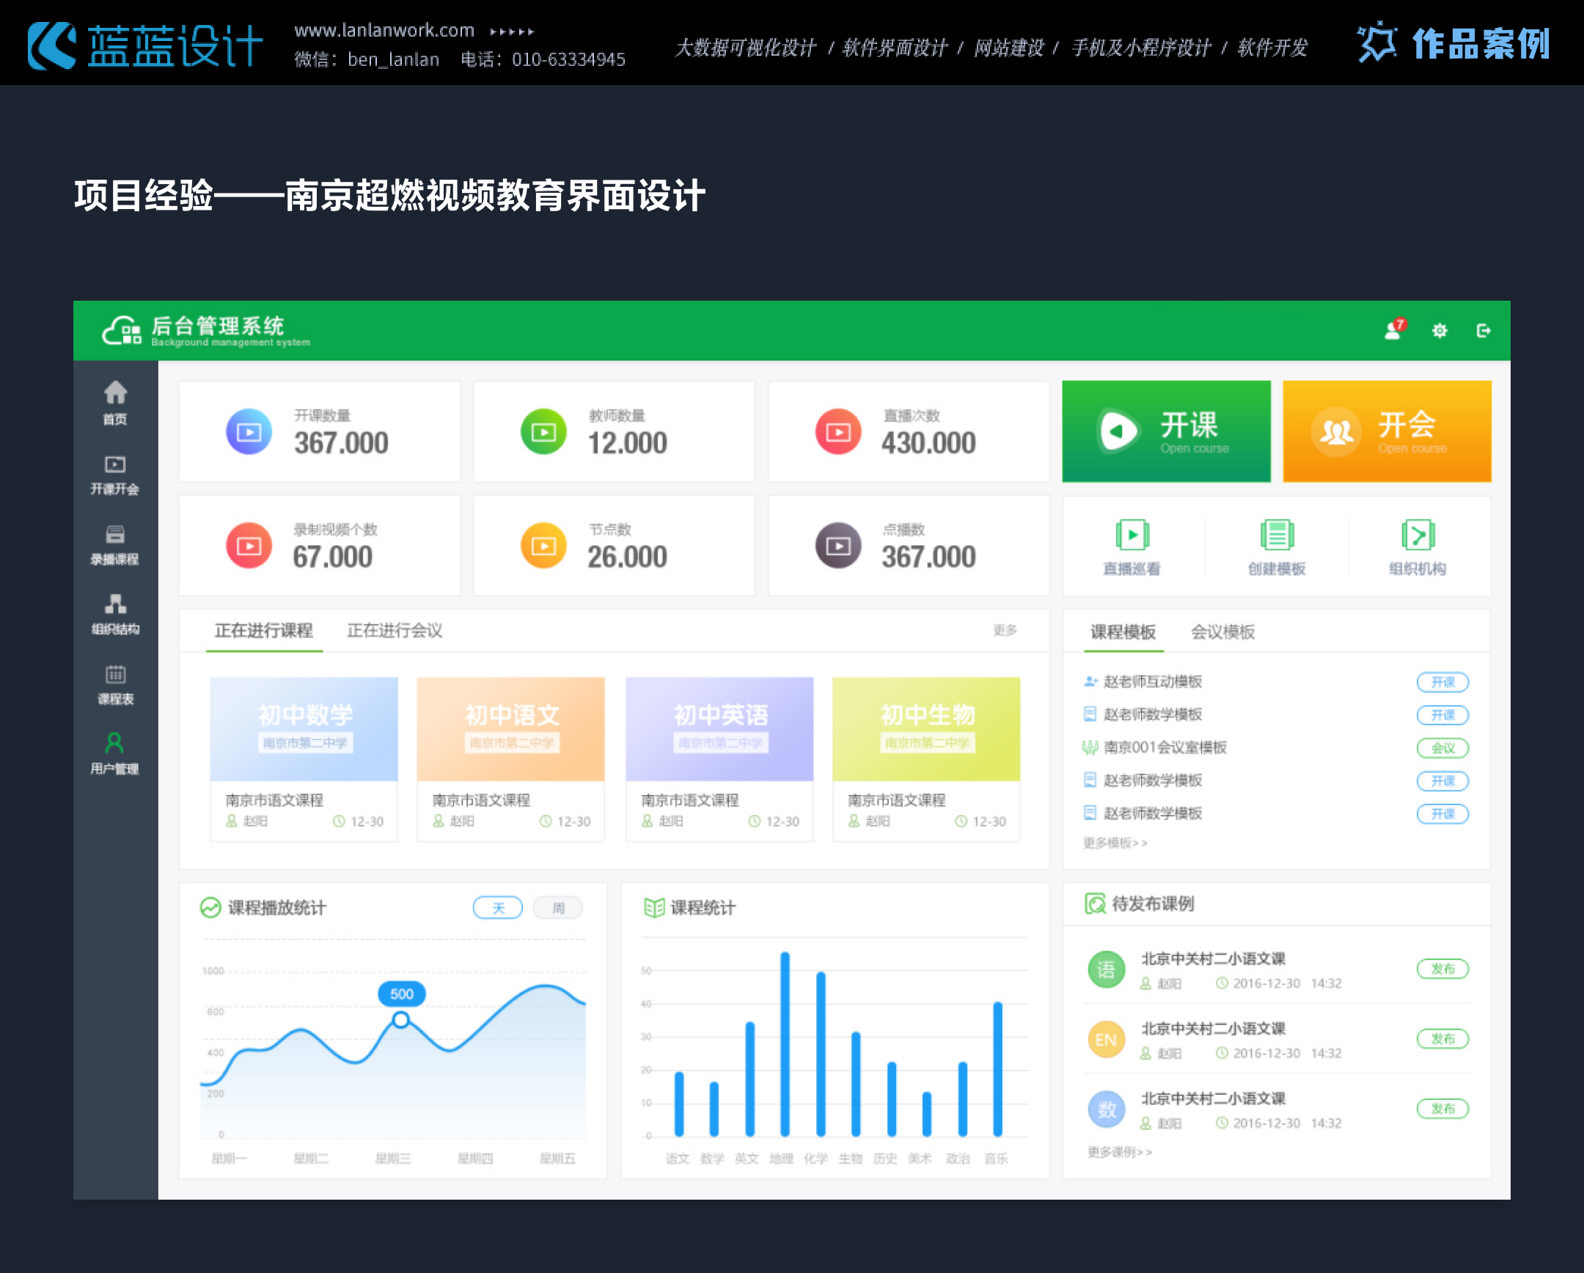Click the 创建模板 shortcut icon
This screenshot has height=1273, width=1584.
1276,535
